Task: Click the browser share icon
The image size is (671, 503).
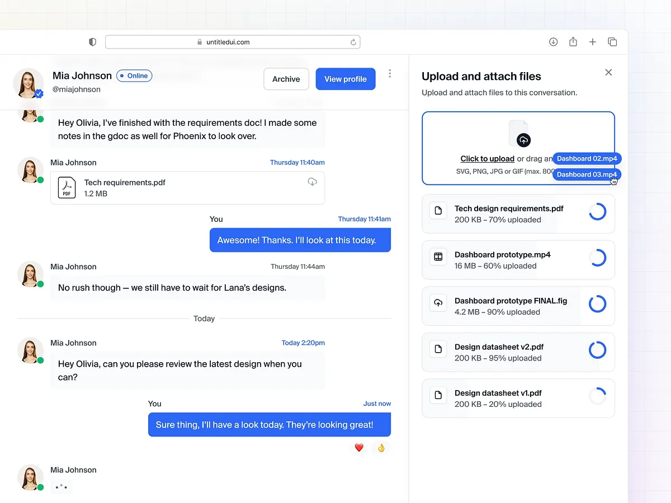Action: click(x=573, y=42)
